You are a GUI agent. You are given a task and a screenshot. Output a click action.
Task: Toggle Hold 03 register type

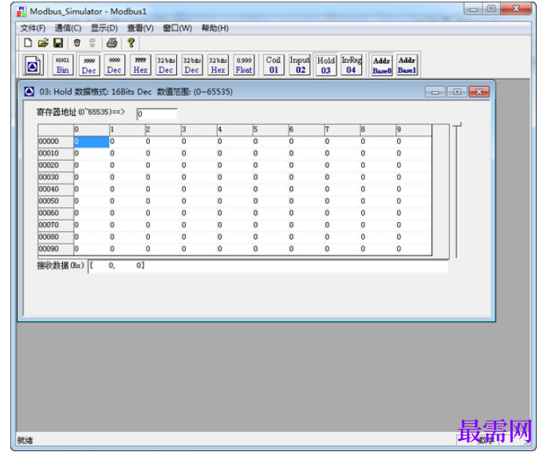click(326, 65)
